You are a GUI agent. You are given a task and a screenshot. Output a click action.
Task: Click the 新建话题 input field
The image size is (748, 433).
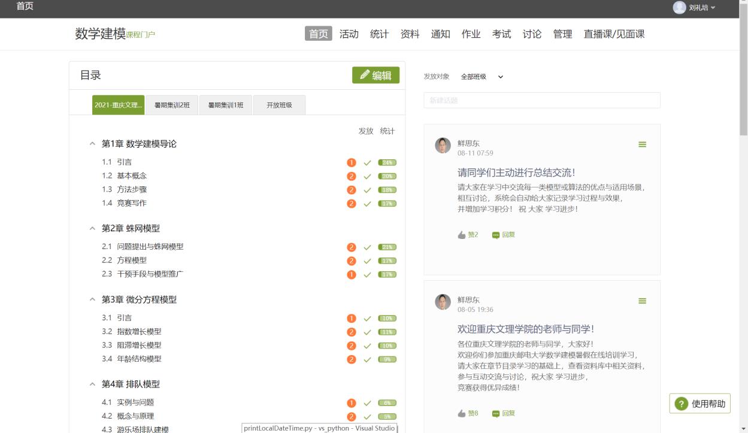coord(541,101)
